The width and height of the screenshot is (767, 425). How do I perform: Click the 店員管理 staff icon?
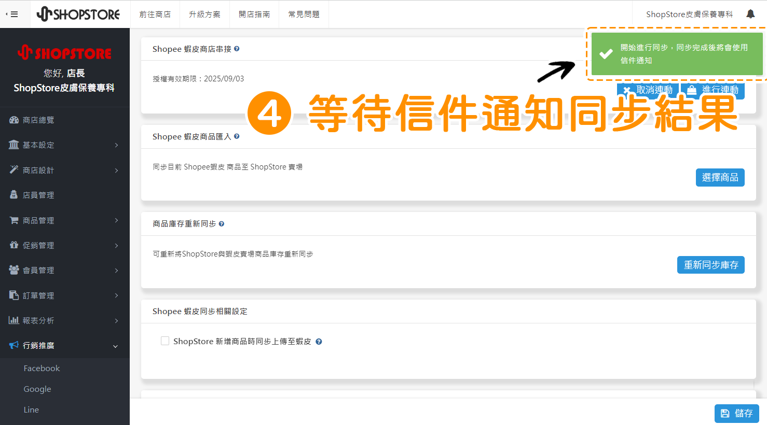pyautogui.click(x=14, y=194)
